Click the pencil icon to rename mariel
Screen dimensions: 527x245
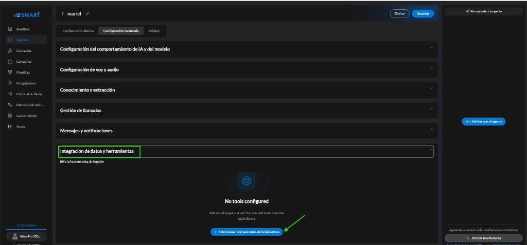87,14
